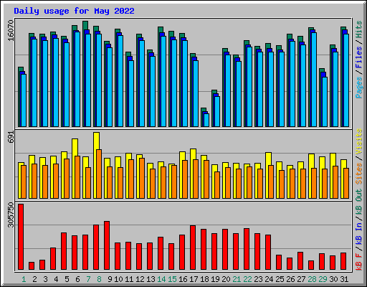Click day 22 on the x-axis
Screen dimensions: 367x287
pos(247,279)
